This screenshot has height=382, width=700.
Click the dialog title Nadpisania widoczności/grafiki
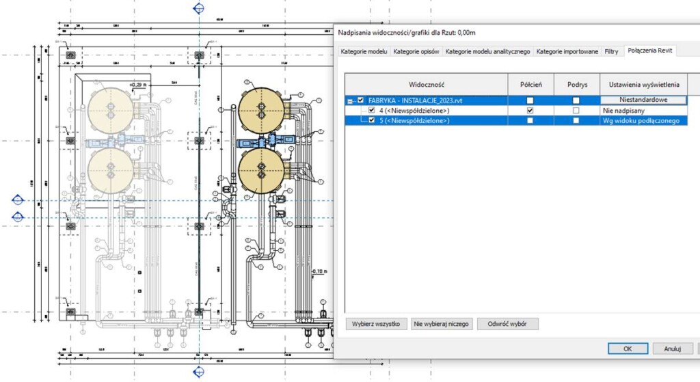point(406,33)
